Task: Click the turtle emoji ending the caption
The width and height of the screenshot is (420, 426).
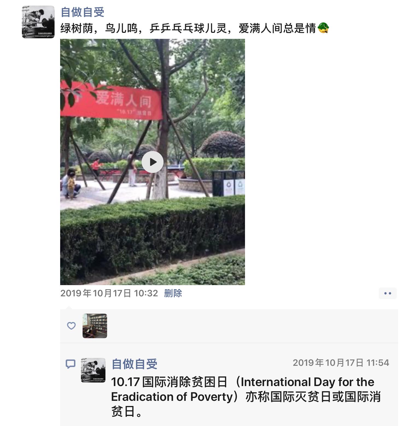Action: [x=323, y=28]
